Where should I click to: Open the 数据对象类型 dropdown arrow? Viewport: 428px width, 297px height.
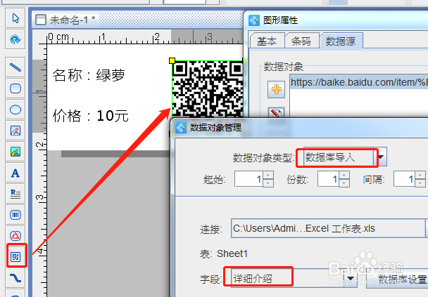[381, 157]
